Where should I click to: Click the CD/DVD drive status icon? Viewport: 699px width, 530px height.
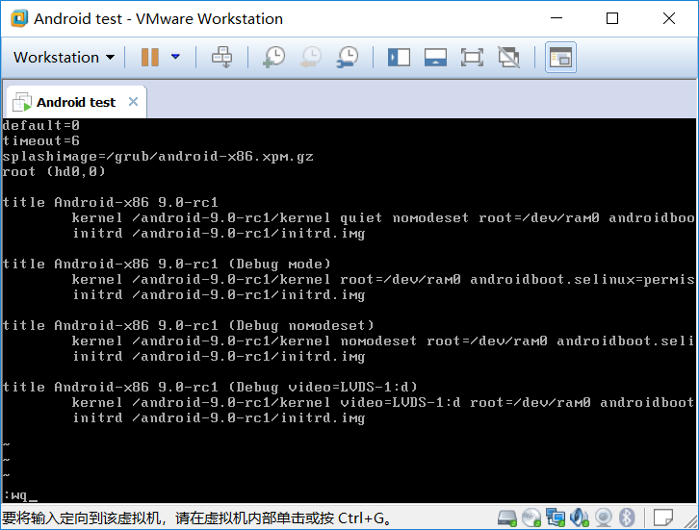(531, 517)
